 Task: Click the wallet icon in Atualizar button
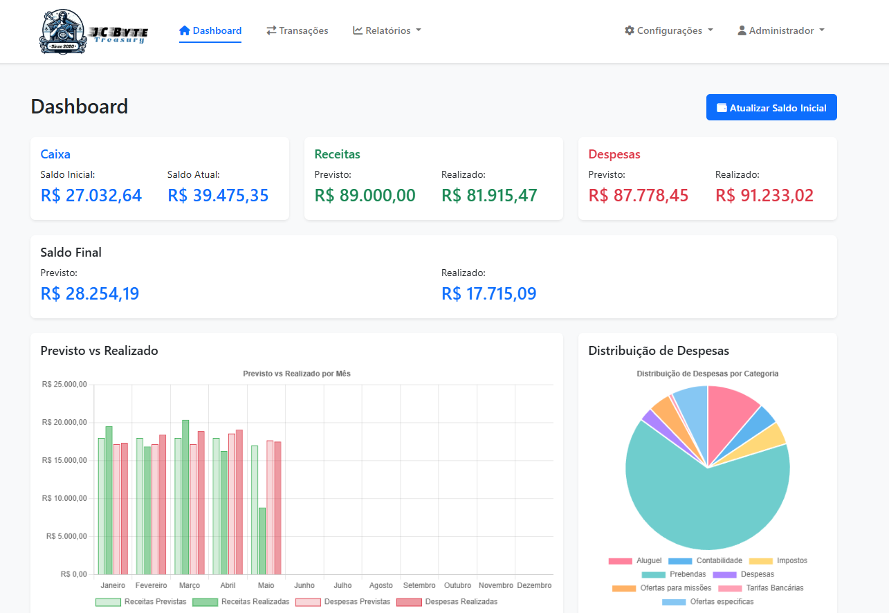click(722, 108)
